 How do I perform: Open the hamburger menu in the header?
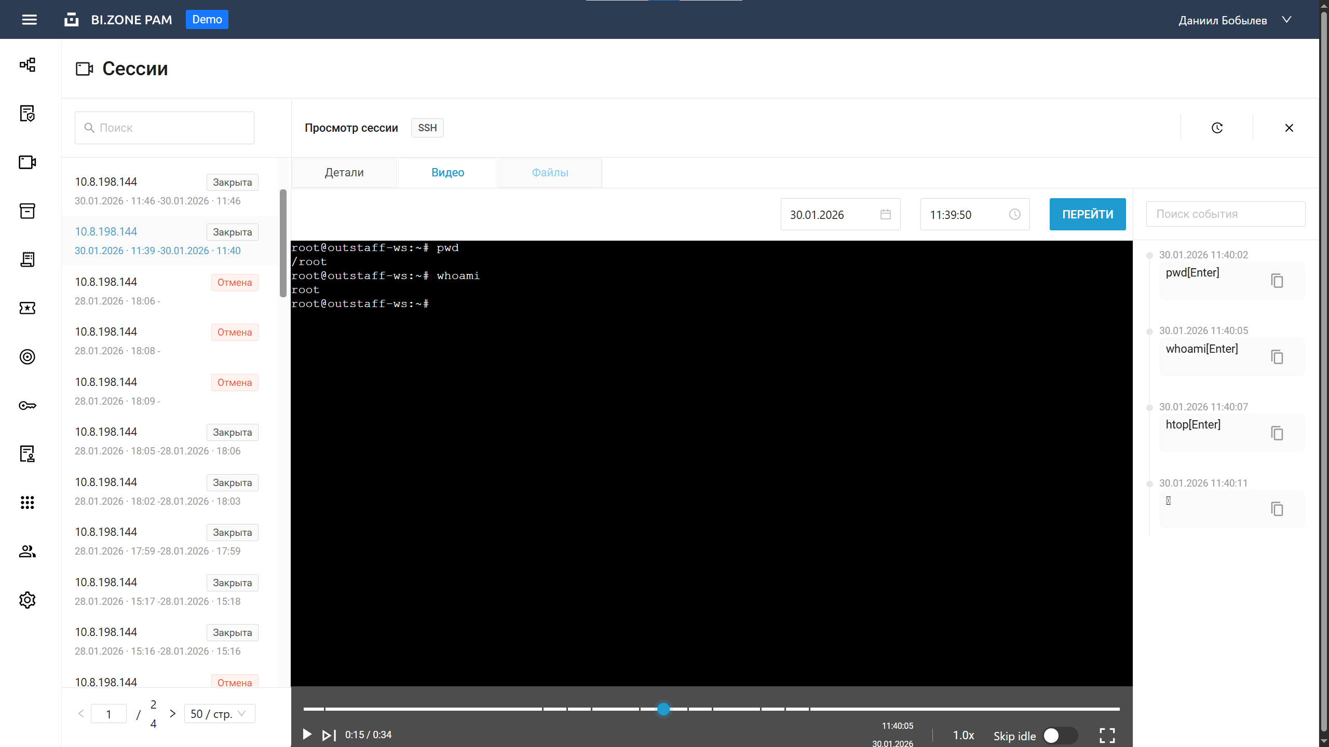pos(29,20)
